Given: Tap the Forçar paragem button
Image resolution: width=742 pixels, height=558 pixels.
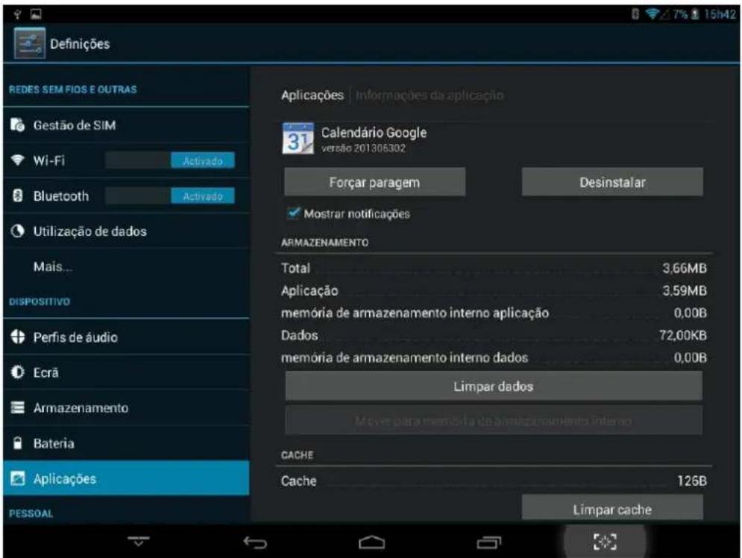Looking at the screenshot, I should [x=375, y=182].
